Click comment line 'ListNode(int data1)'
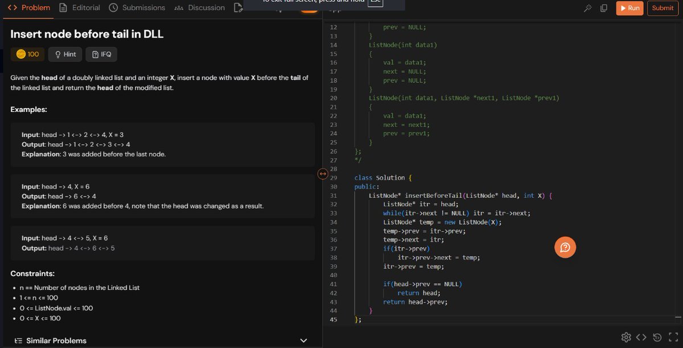This screenshot has width=683, height=348. click(402, 44)
